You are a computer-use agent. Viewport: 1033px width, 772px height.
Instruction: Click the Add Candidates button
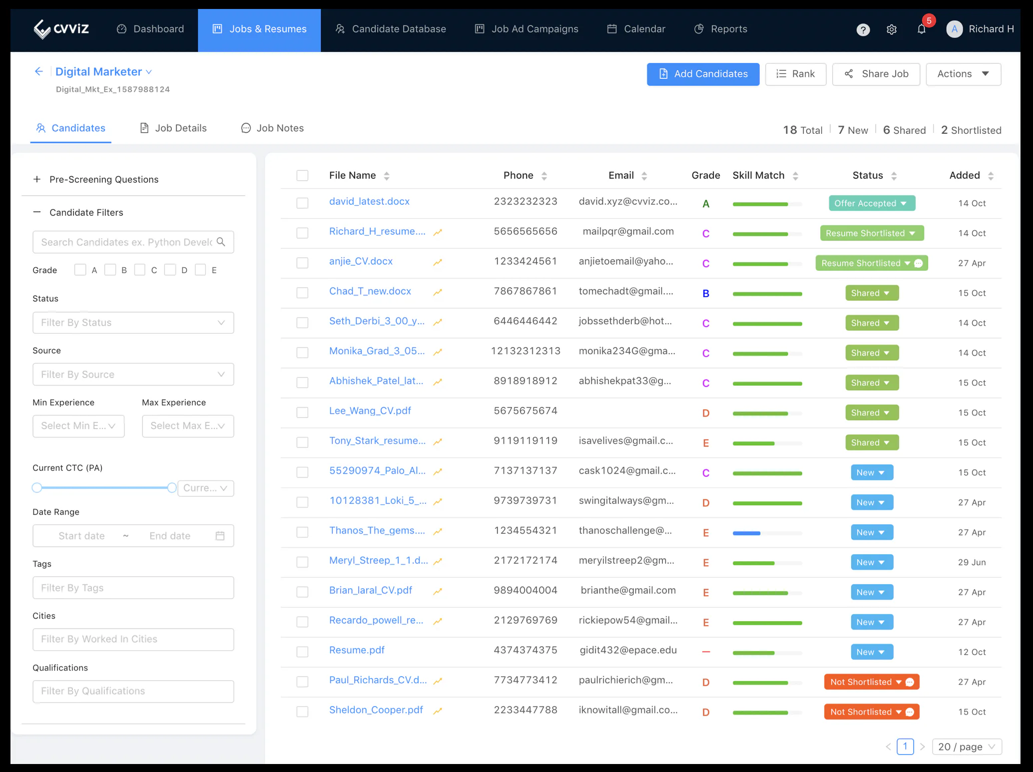point(703,74)
